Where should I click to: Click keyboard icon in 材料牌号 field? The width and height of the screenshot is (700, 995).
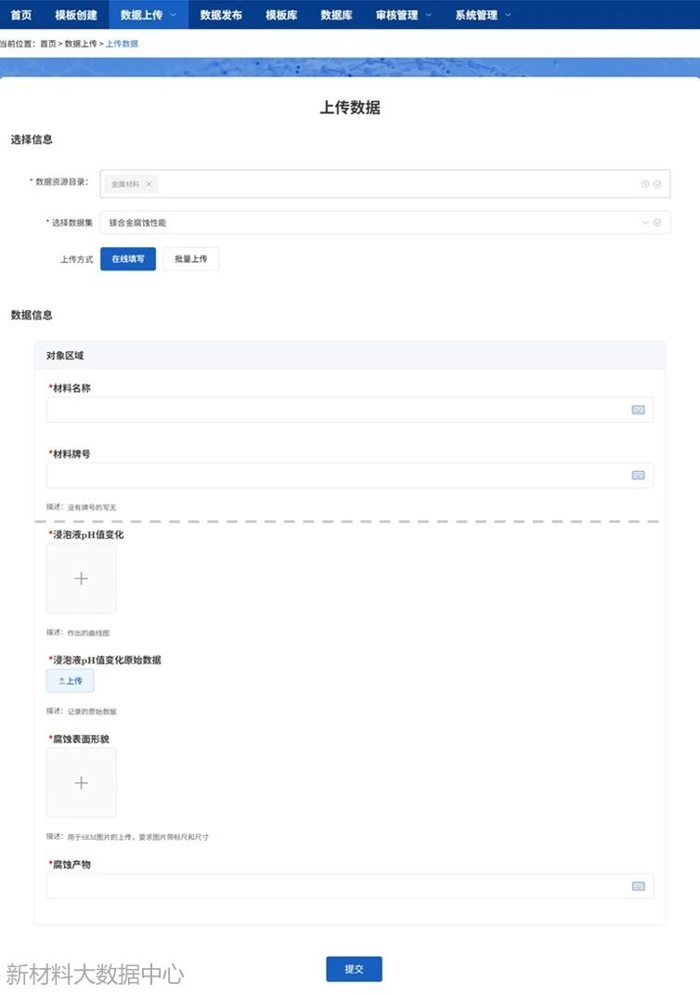click(638, 475)
